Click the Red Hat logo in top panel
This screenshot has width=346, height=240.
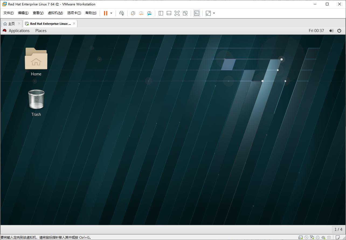[x=5, y=31]
